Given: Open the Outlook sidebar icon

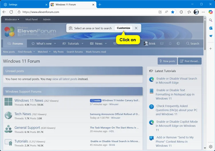Looking at the screenshot, I should pyautogui.click(x=211, y=28).
